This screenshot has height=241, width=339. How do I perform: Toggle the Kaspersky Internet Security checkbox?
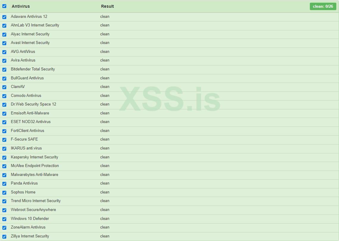pos(4,157)
